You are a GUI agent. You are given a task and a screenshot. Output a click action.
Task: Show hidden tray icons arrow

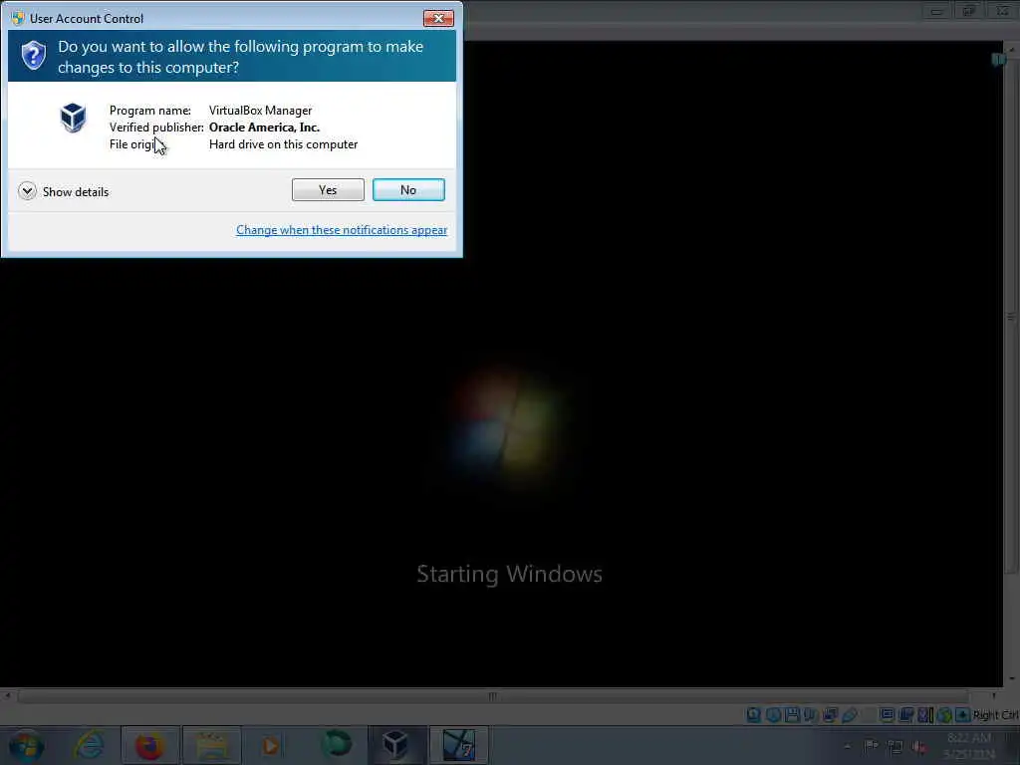click(x=847, y=745)
